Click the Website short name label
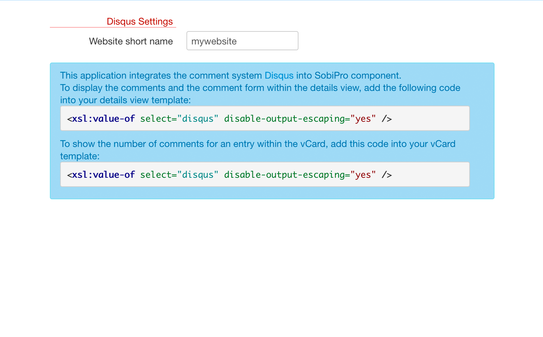Image resolution: width=543 pixels, height=337 pixels. coord(131,41)
